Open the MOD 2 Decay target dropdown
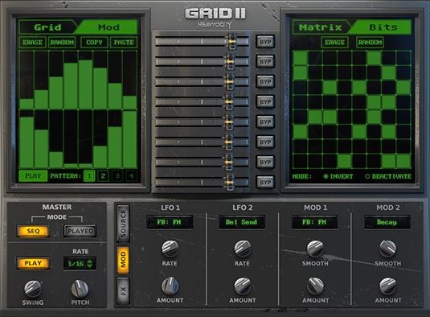This screenshot has height=317, width=430. pos(387,222)
